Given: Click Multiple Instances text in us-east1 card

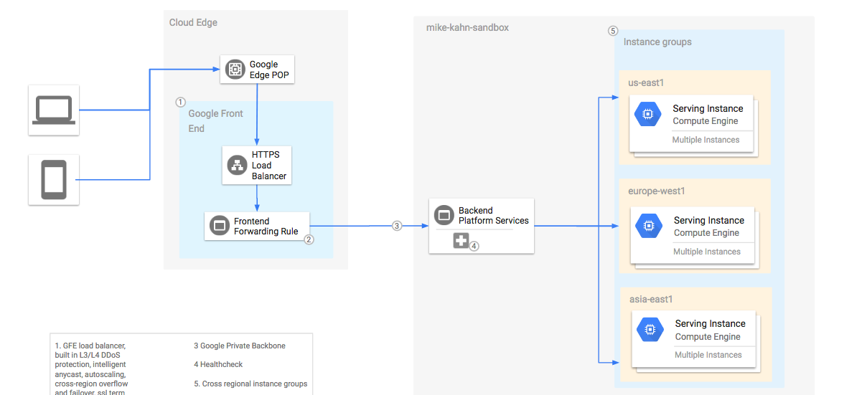Looking at the screenshot, I should tap(706, 140).
